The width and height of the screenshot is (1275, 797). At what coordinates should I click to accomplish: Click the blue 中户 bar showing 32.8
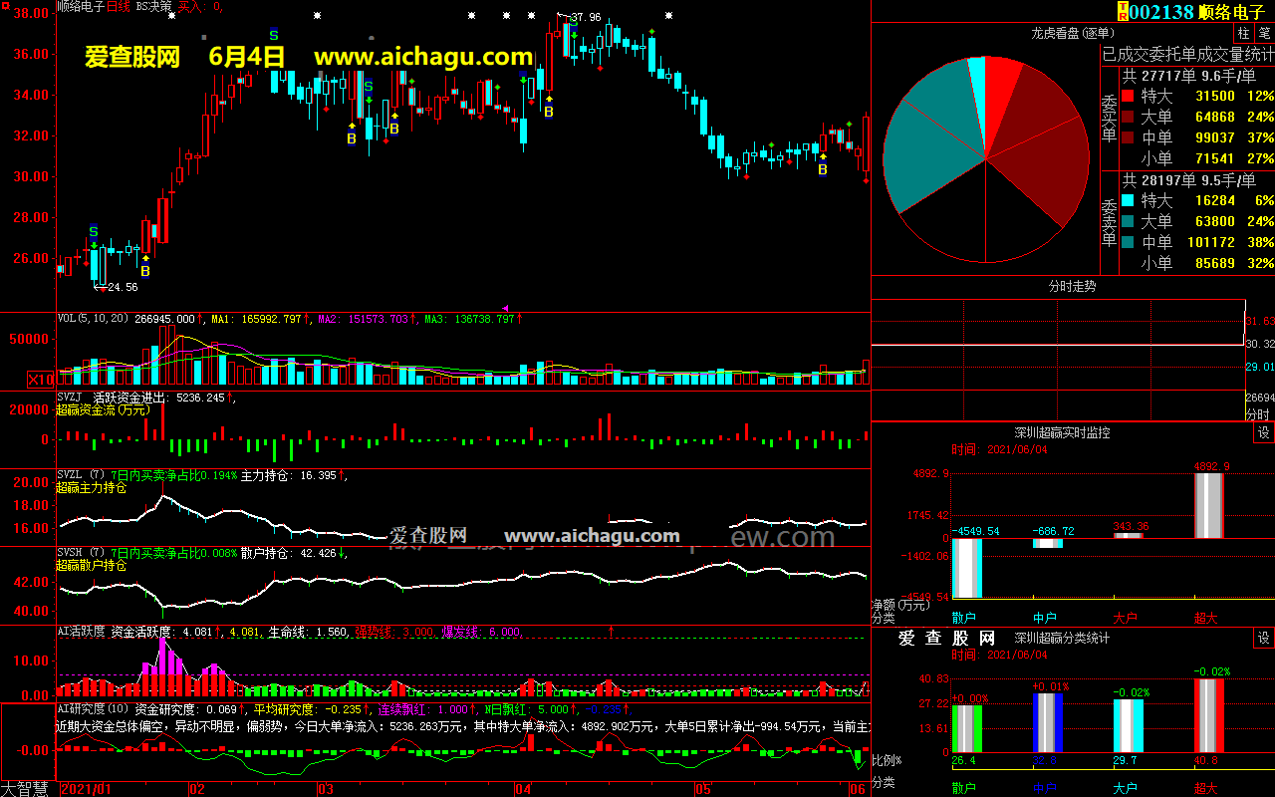click(1047, 723)
